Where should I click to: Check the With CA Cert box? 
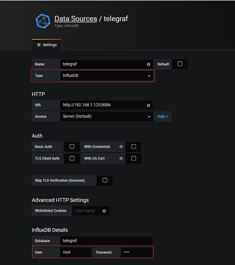[x=133, y=158]
